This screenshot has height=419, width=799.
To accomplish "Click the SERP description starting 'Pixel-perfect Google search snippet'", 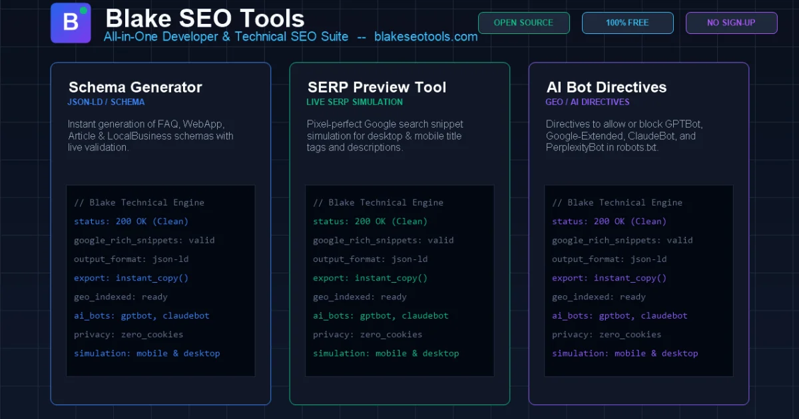I will (x=385, y=136).
